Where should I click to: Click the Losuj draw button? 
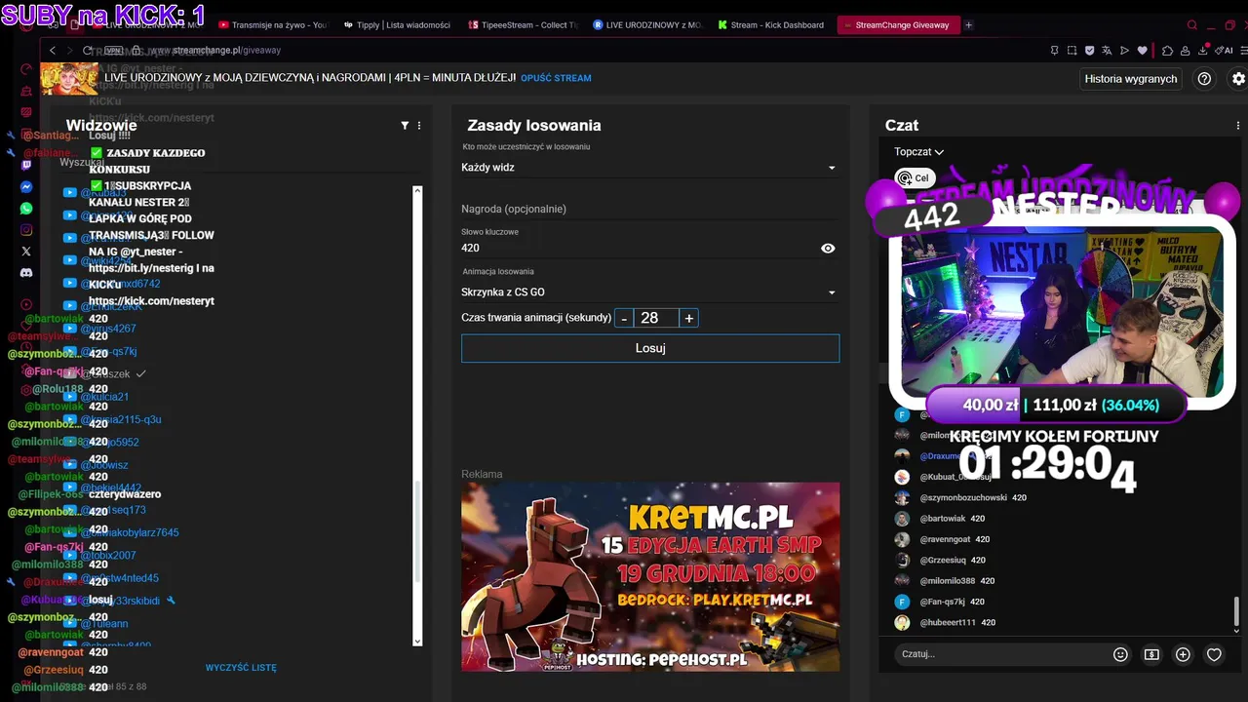click(x=650, y=348)
